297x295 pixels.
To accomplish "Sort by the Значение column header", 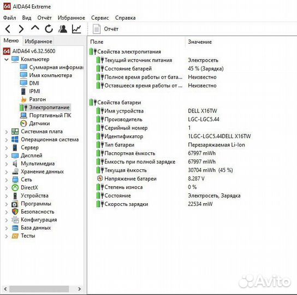I will pos(200,42).
